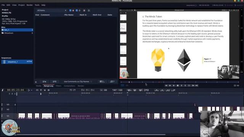This screenshot has width=244, height=137.
Task: Switch to the Render tab
Action: click(x=81, y=86)
